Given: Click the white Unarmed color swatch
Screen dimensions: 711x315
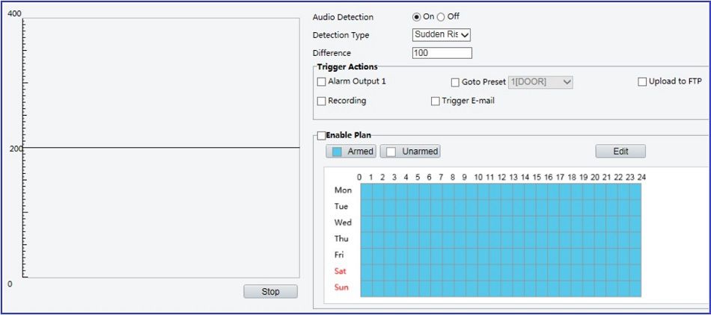Looking at the screenshot, I should pyautogui.click(x=391, y=152).
